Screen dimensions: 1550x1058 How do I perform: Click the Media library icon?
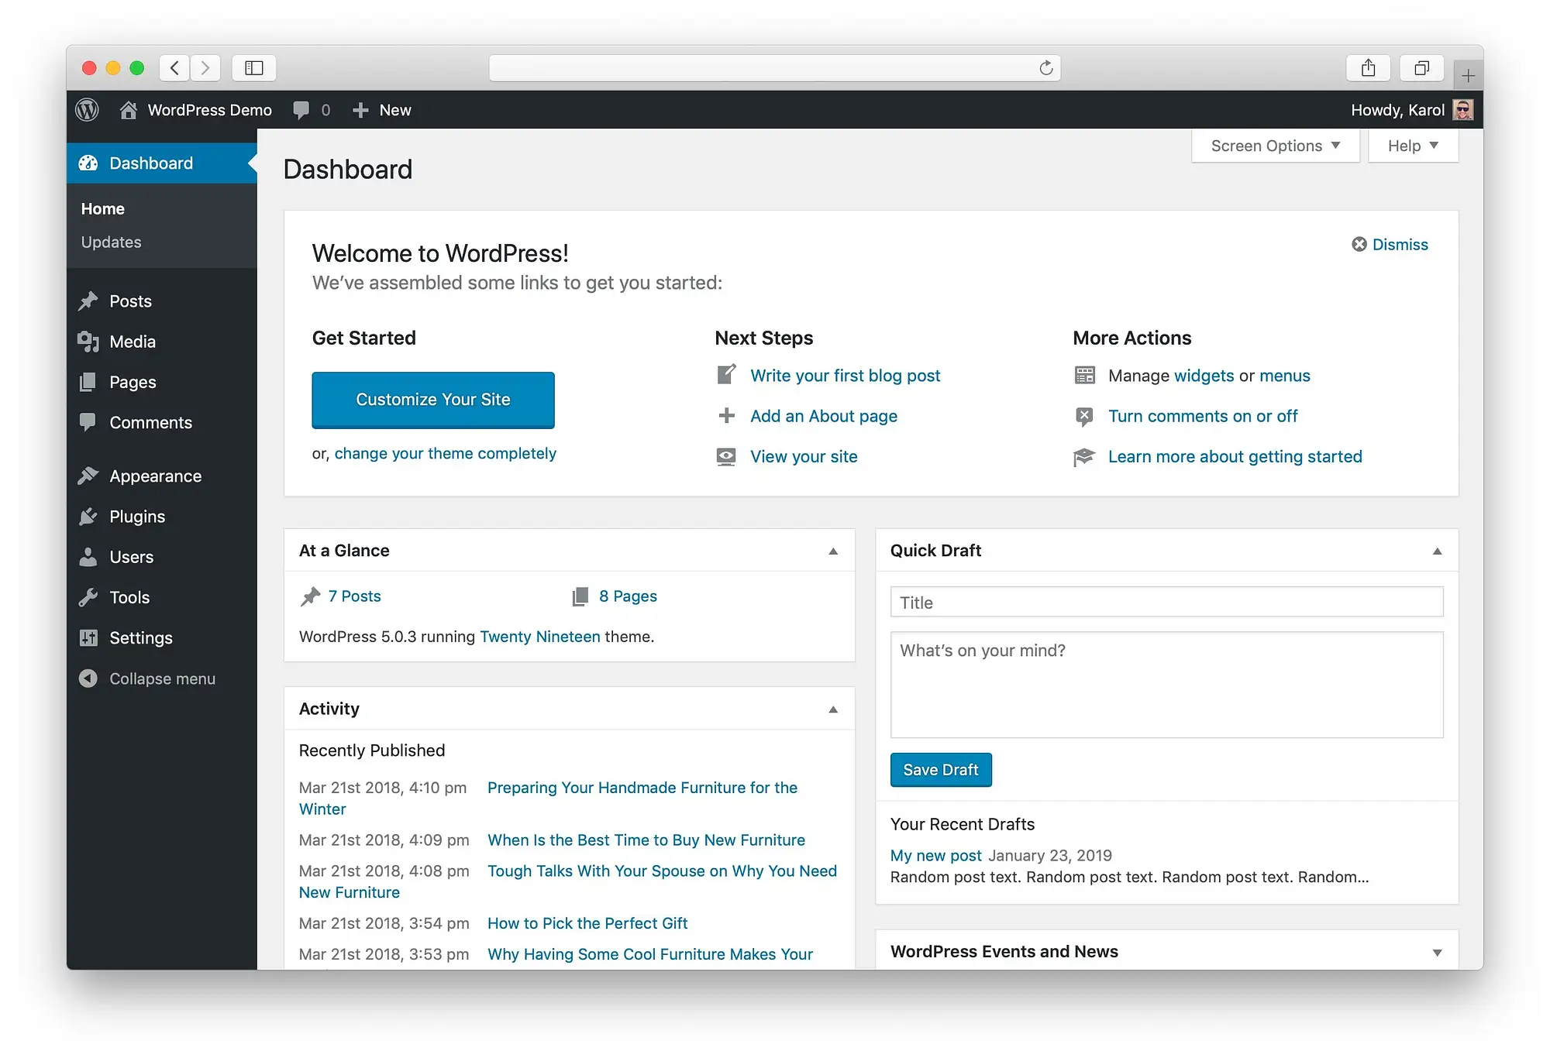[90, 342]
